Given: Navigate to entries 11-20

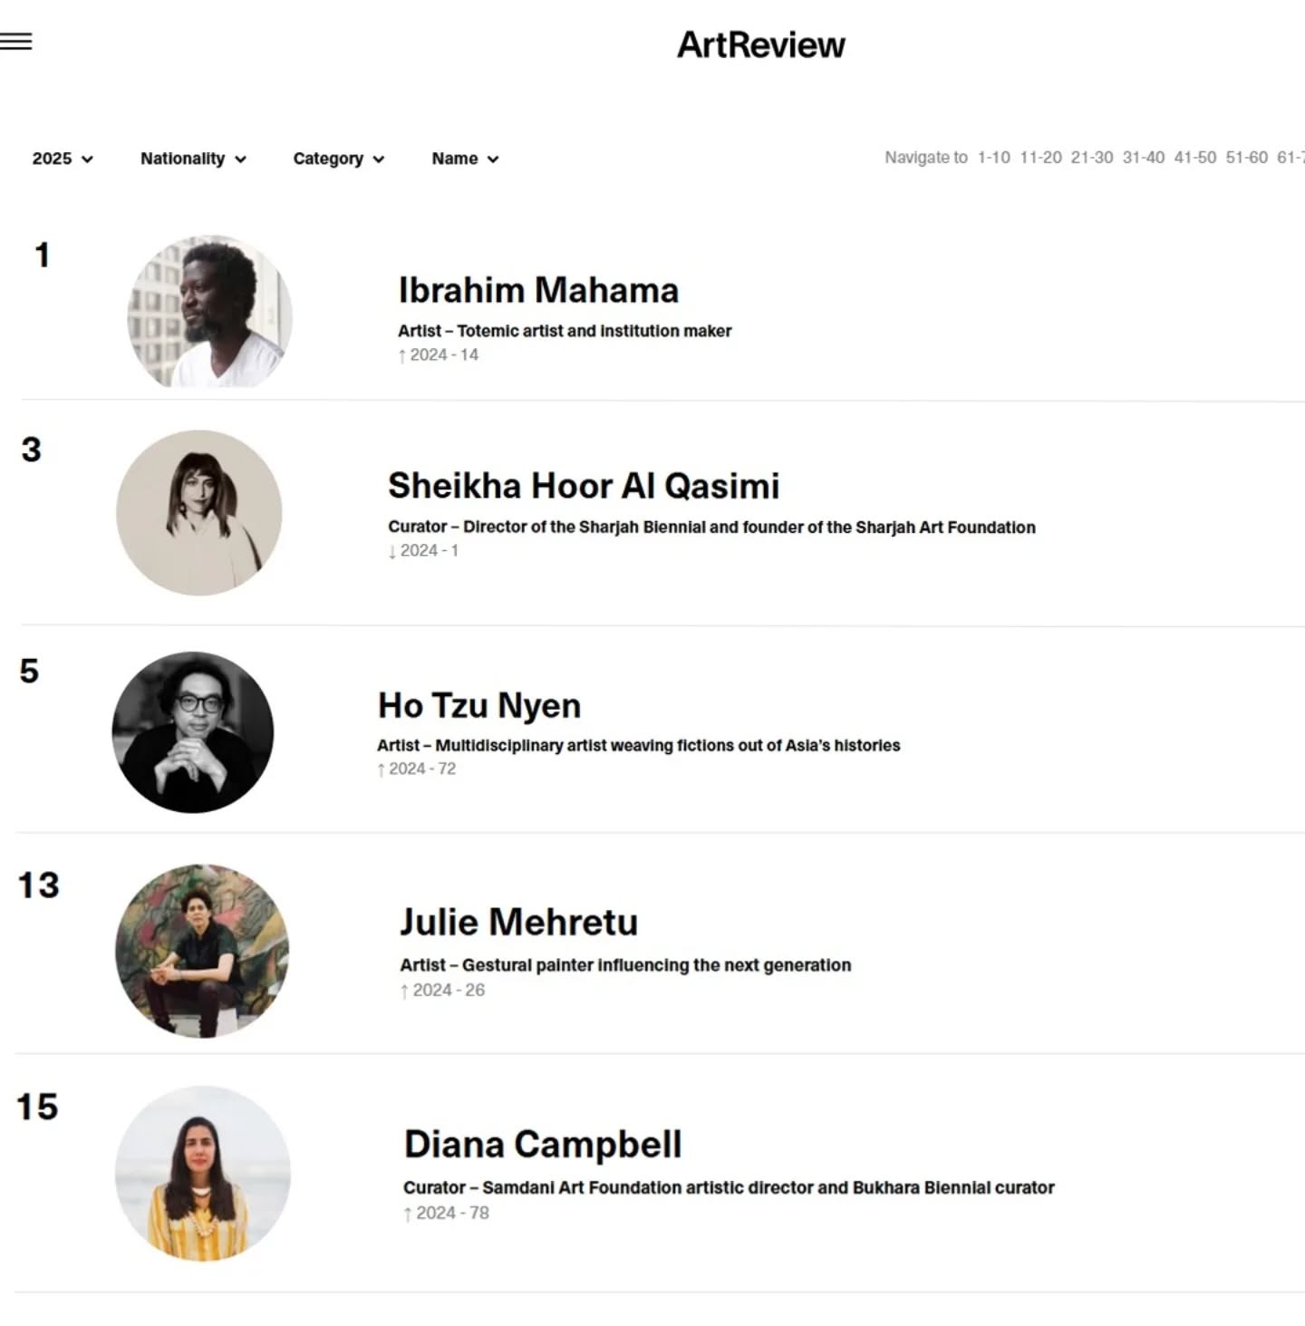Looking at the screenshot, I should click(1040, 158).
